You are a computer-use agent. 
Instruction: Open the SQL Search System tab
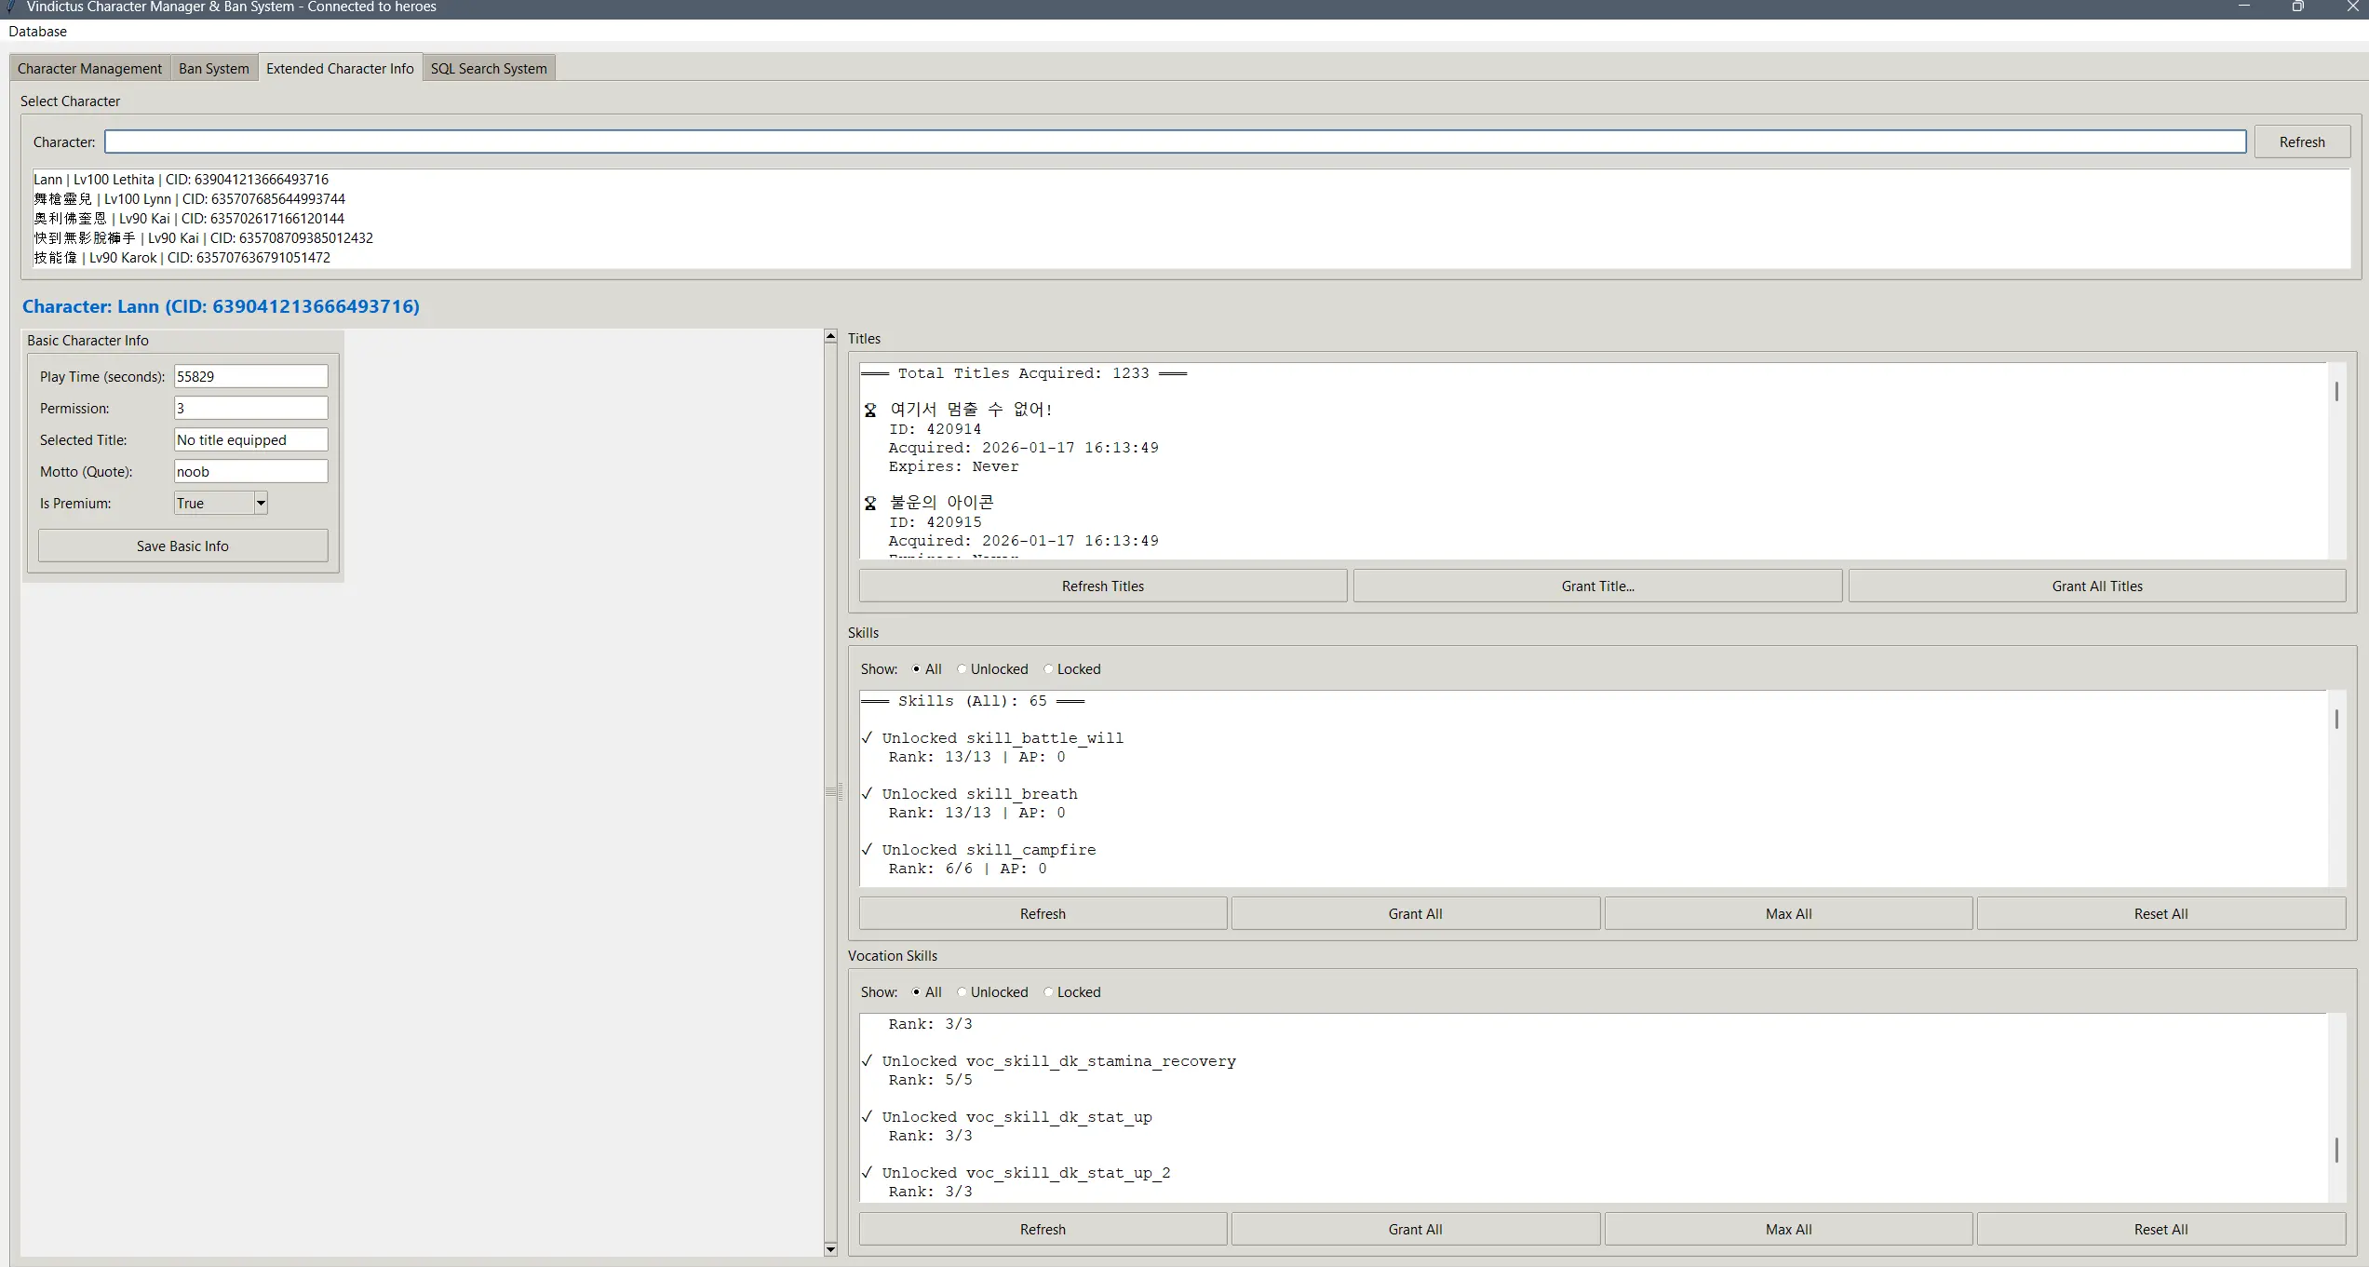[x=489, y=69]
